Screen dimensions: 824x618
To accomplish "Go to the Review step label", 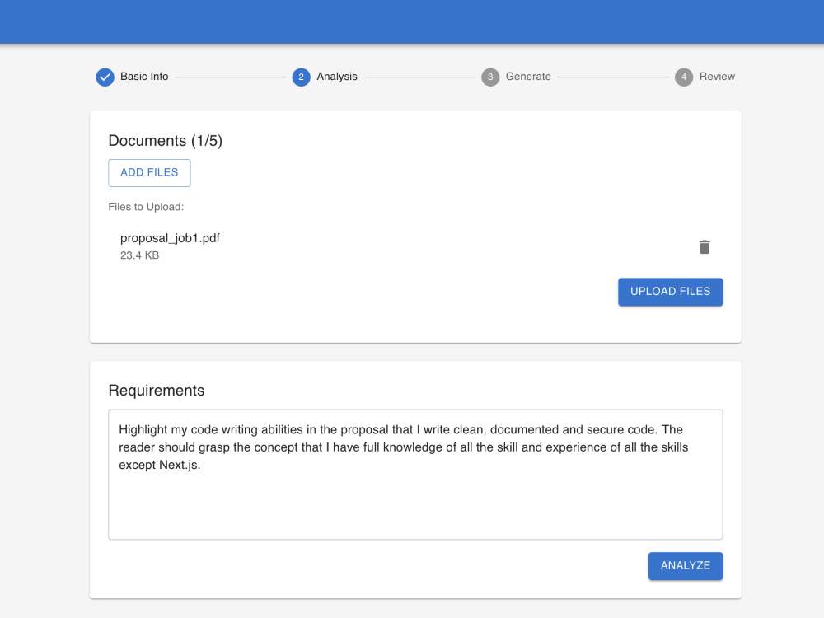I will (717, 76).
